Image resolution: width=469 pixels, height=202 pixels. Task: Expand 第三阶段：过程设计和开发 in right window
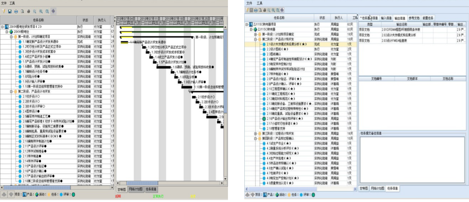pyautogui.click(x=256, y=133)
